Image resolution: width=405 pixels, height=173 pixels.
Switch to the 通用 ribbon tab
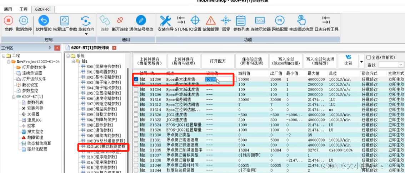pyautogui.click(x=8, y=9)
